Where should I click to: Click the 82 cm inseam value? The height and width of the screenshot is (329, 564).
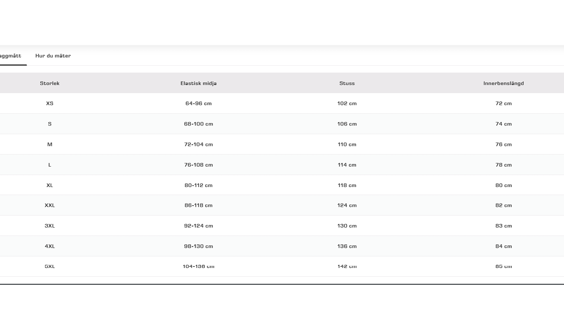[x=503, y=205]
